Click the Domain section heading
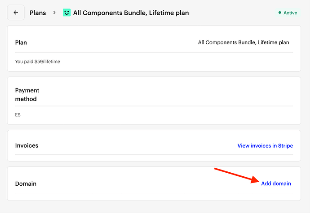Viewport: 310px width, 213px height. (x=26, y=183)
